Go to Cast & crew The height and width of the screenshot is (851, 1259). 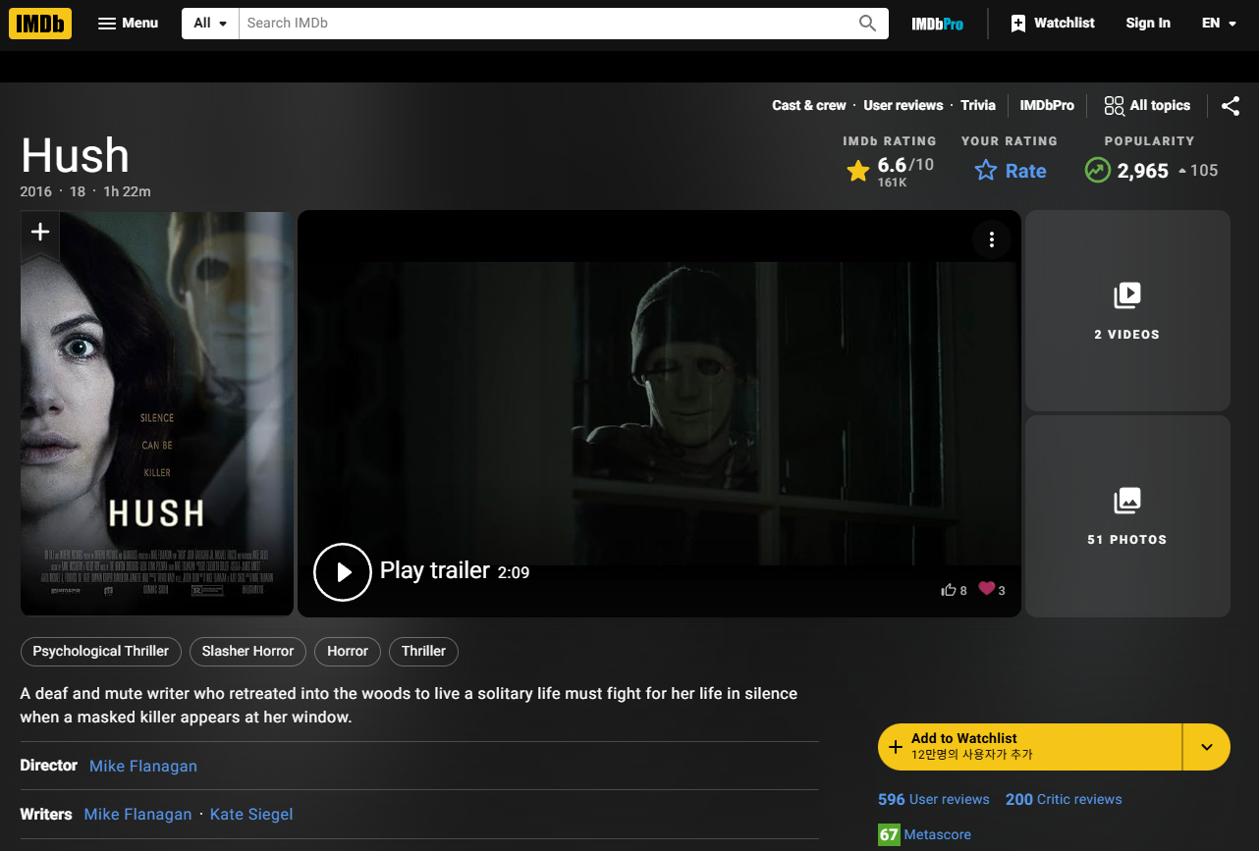(x=808, y=105)
